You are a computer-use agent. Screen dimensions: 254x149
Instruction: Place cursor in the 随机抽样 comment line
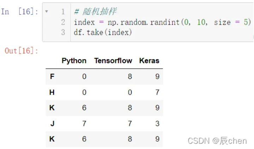pos(95,12)
